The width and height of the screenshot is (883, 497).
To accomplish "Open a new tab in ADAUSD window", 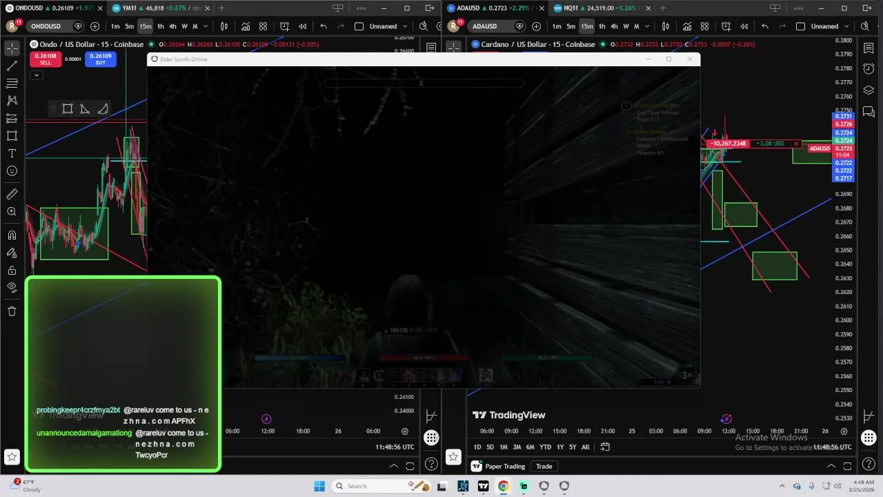I will click(x=663, y=8).
